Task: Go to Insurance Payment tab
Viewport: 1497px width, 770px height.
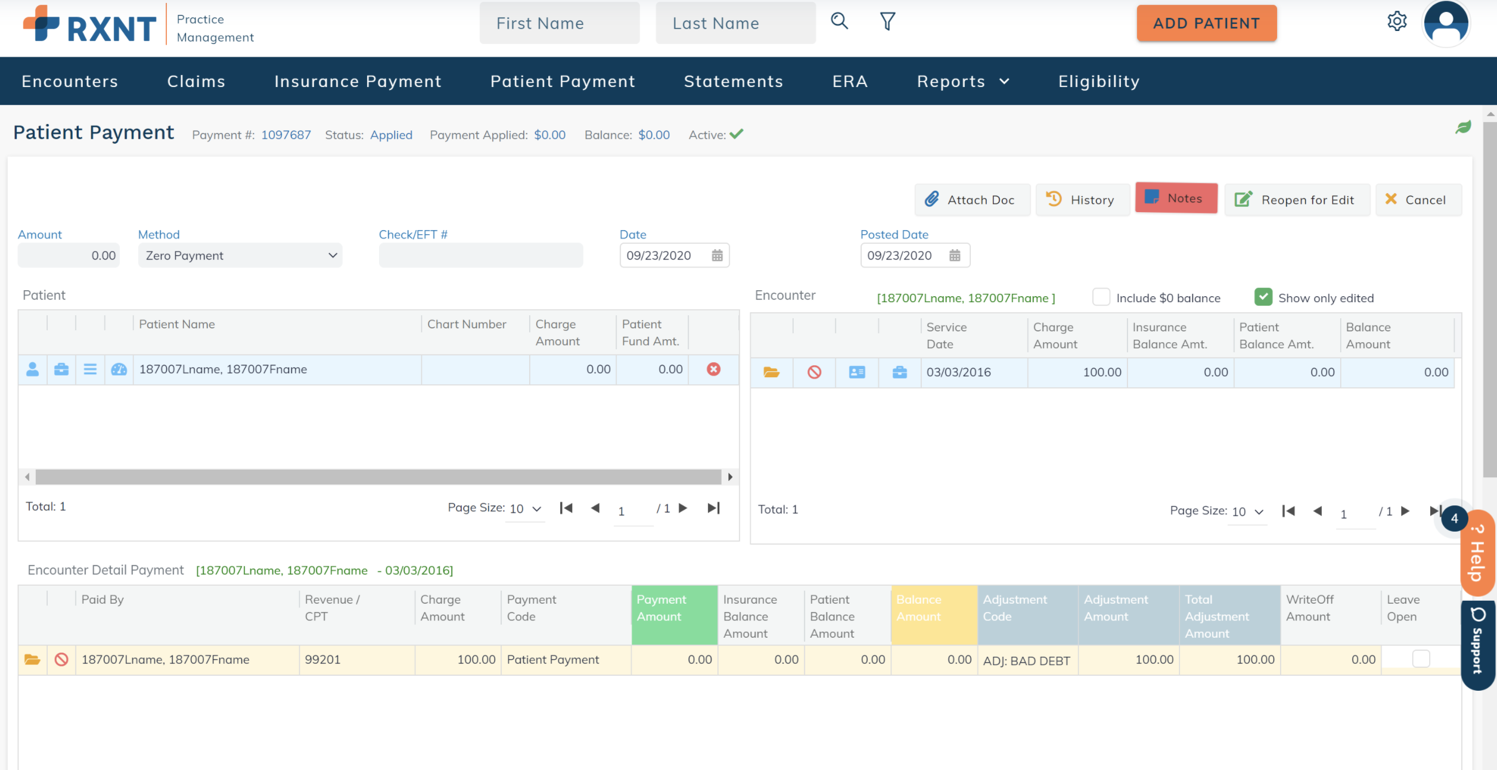Action: coord(358,82)
